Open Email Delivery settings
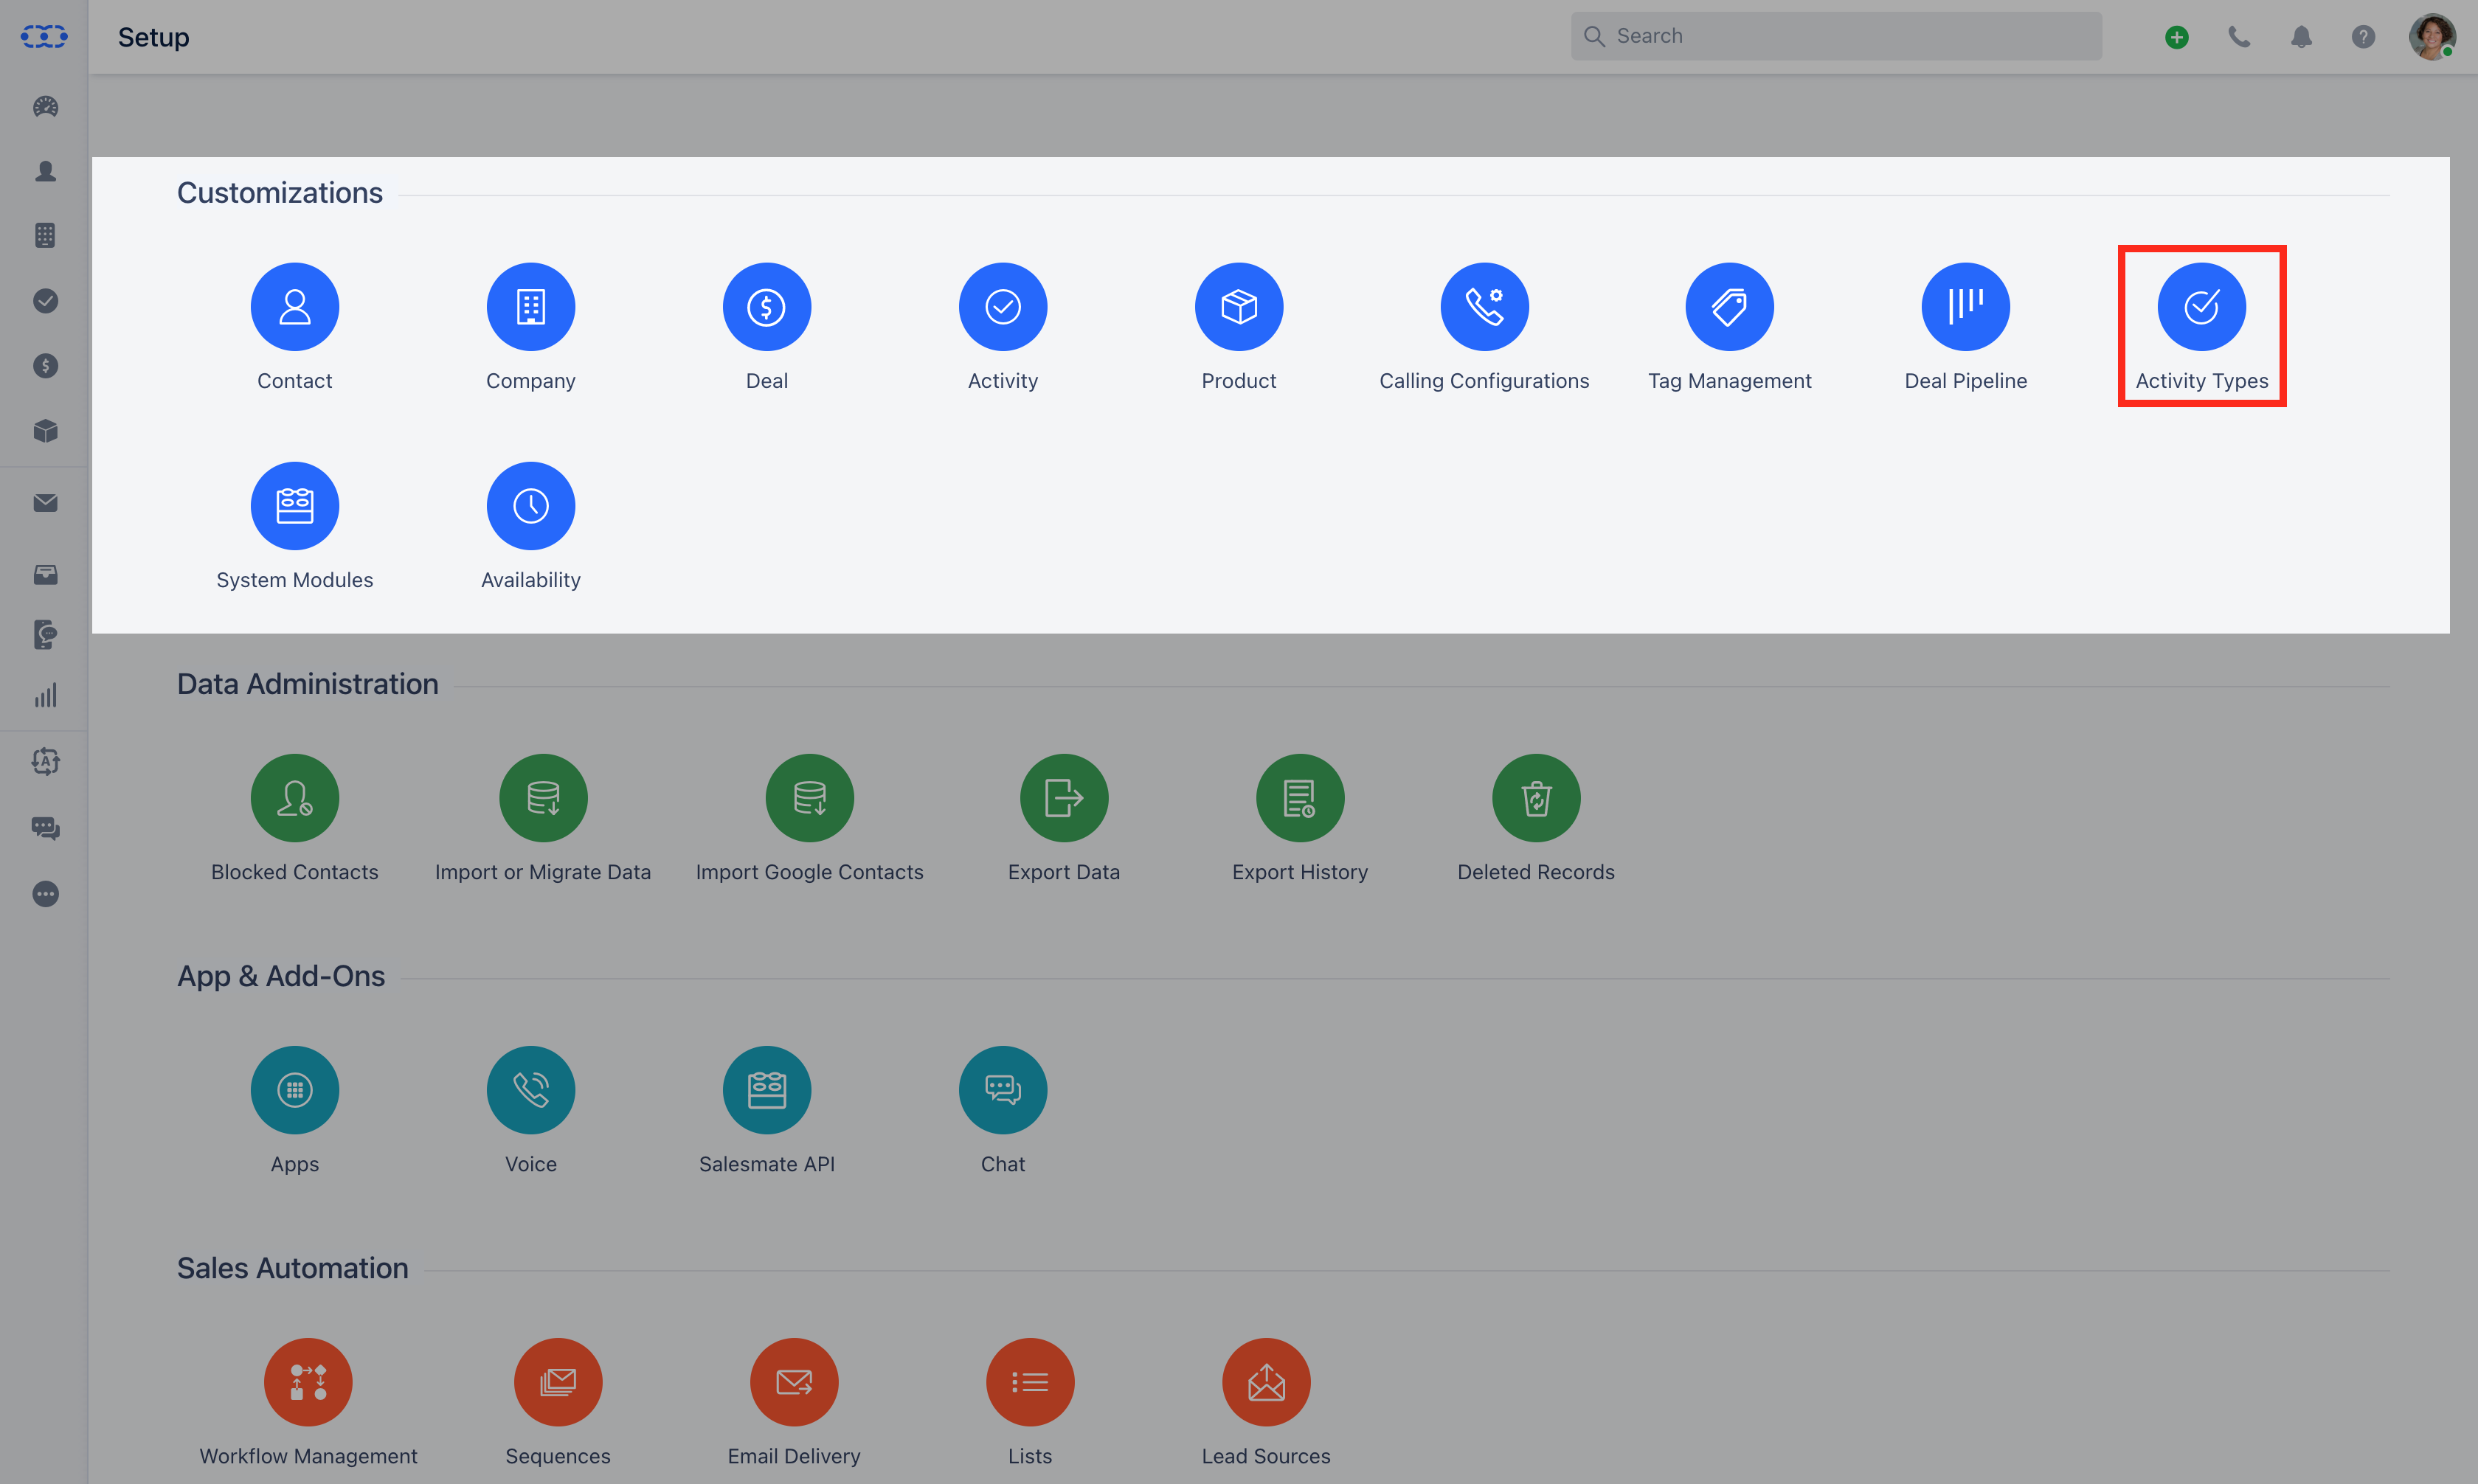The width and height of the screenshot is (2478, 1484). coord(794,1382)
